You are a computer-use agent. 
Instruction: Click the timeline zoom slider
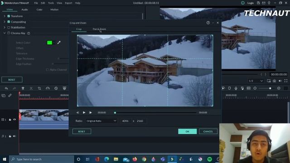pyautogui.click(x=267, y=88)
